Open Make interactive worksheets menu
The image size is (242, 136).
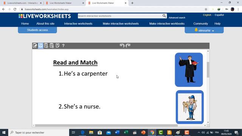point(121,23)
